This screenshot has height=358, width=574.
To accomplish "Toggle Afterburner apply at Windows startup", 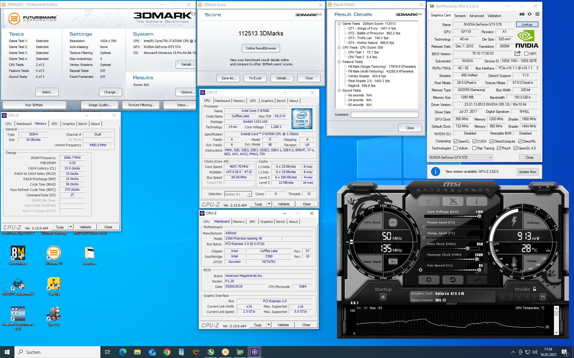I will pos(383,297).
